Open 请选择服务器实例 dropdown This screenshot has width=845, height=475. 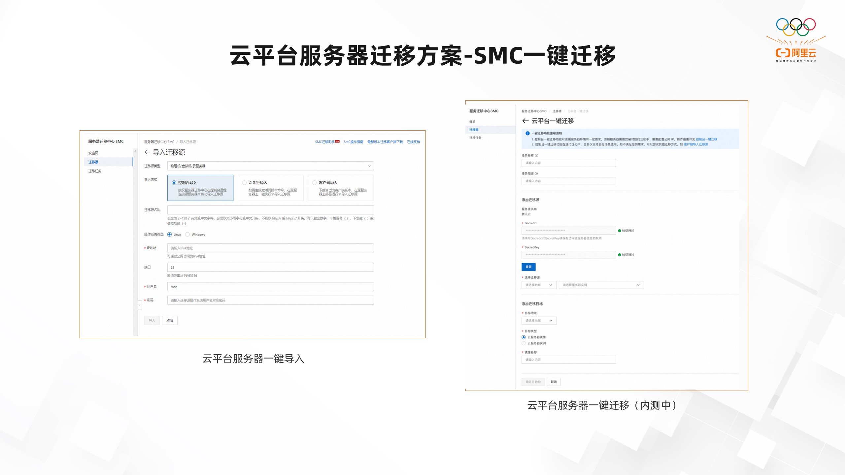(x=601, y=285)
